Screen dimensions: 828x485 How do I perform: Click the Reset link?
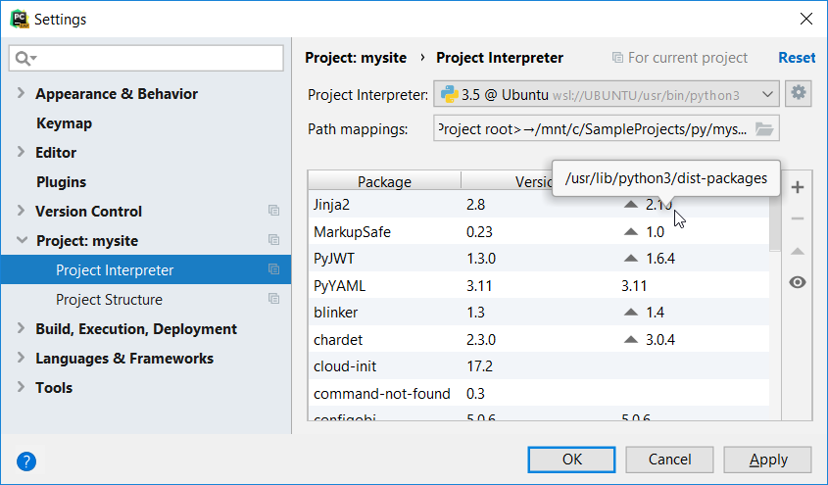coord(796,58)
